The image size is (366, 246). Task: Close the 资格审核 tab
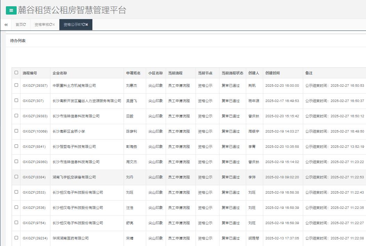click(x=54, y=25)
